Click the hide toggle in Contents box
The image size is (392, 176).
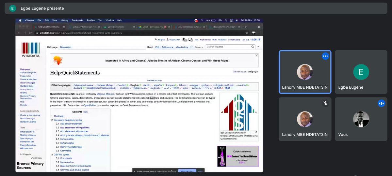pos(86,112)
